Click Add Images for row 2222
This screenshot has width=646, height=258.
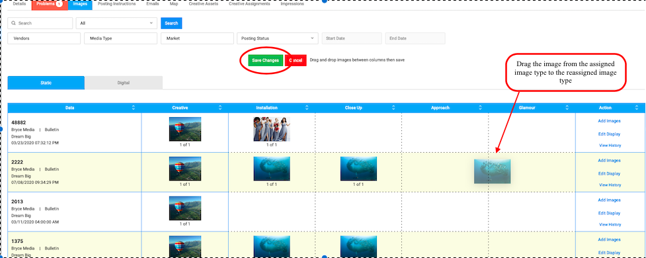click(610, 160)
